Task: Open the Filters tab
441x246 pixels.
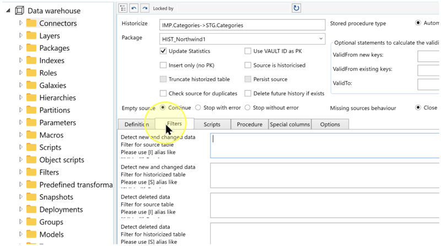Action: point(174,124)
